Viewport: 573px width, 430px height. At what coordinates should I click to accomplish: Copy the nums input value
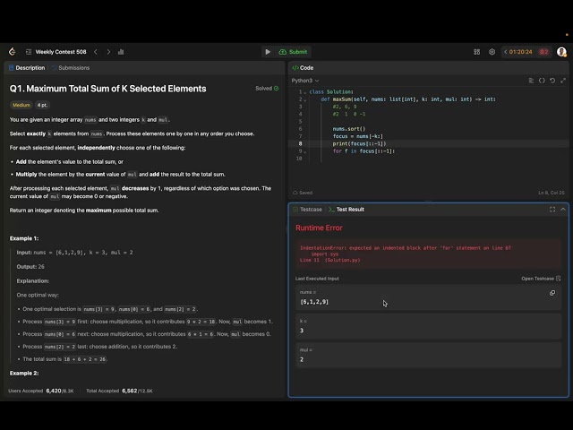552,293
